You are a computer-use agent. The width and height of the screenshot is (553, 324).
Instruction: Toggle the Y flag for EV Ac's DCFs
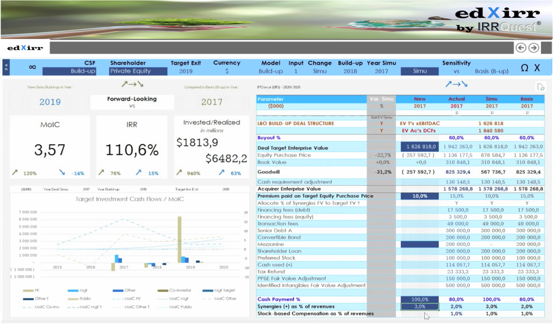coord(381,130)
